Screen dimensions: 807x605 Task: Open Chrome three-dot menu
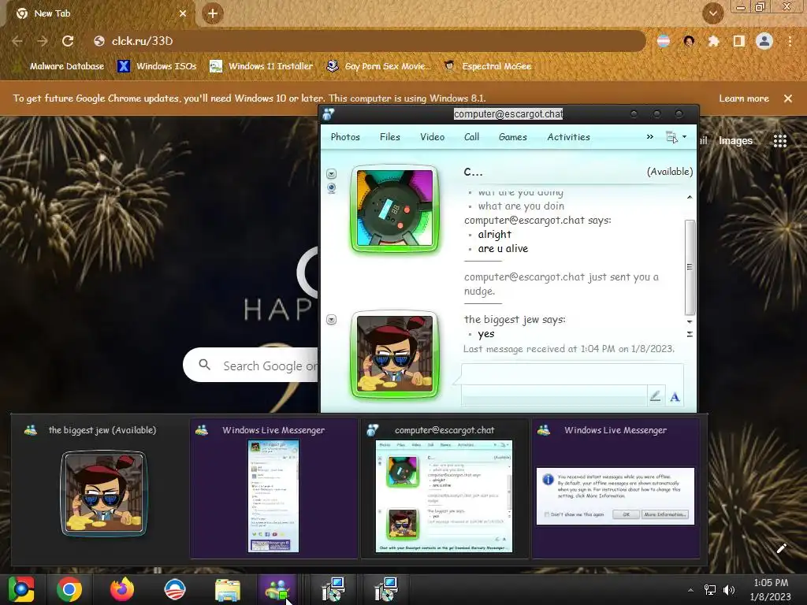point(790,41)
